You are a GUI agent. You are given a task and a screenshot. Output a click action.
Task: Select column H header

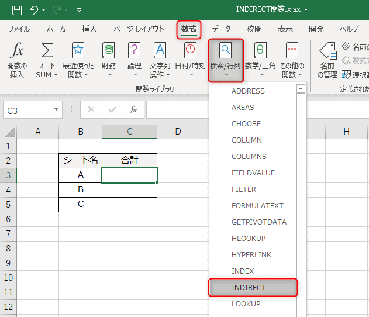click(x=346, y=132)
